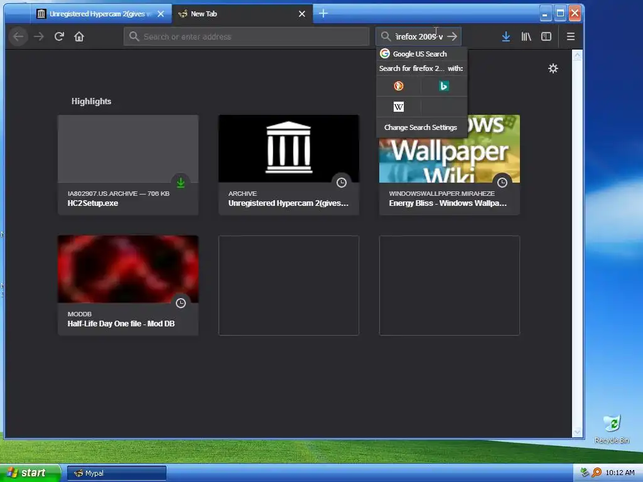Open the downloads panel
This screenshot has width=643, height=482.
[506, 36]
